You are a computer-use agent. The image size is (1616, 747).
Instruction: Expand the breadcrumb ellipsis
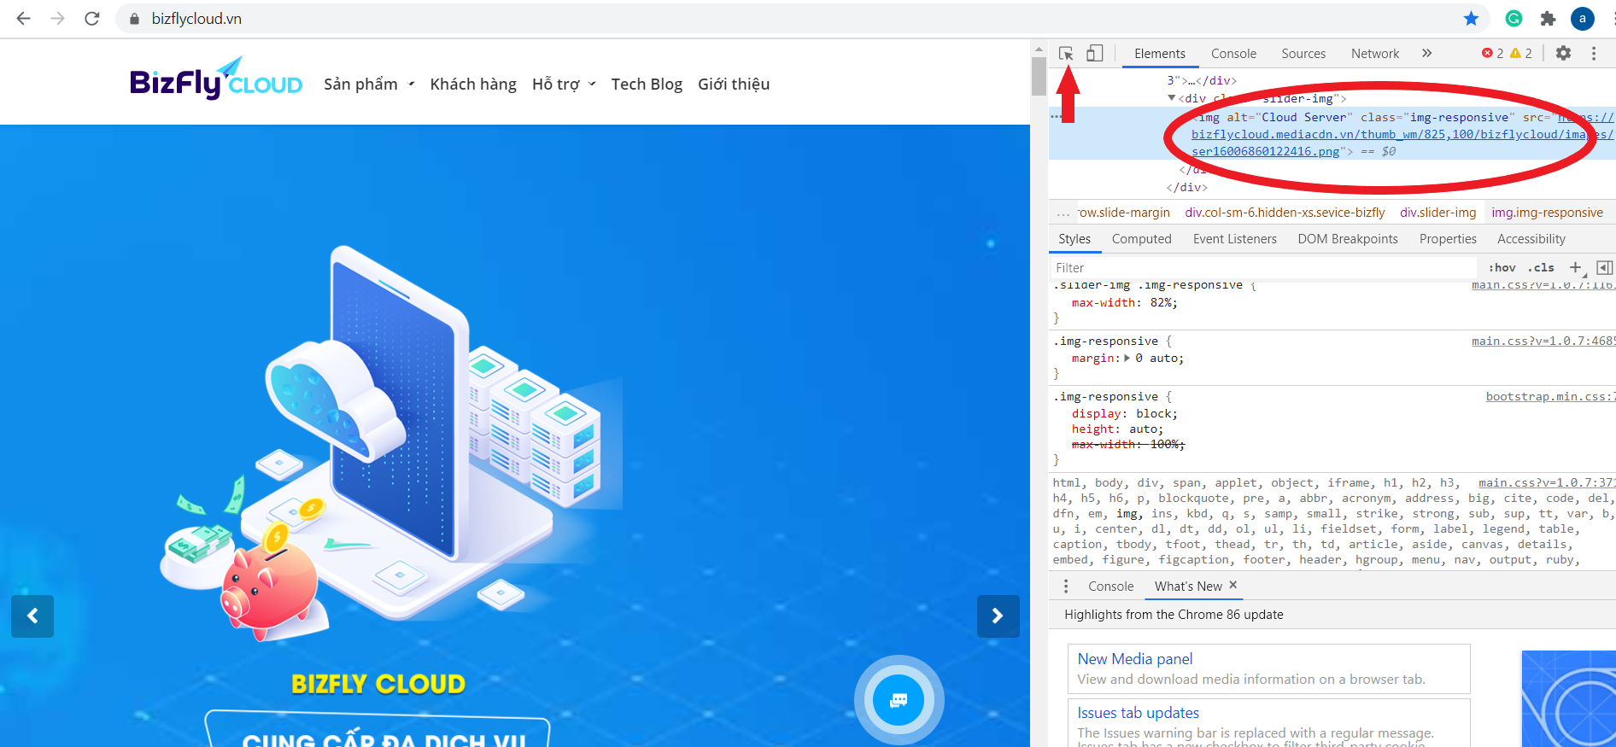click(x=1063, y=213)
